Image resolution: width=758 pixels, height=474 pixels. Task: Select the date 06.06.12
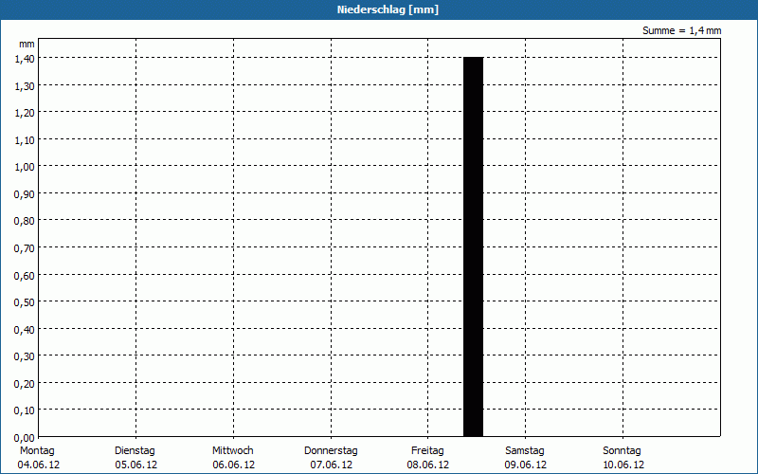pos(234,465)
